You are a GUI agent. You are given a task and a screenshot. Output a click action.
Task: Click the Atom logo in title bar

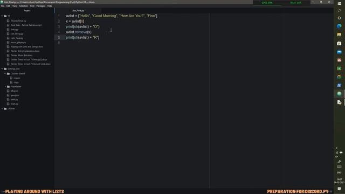[x=2, y=2]
